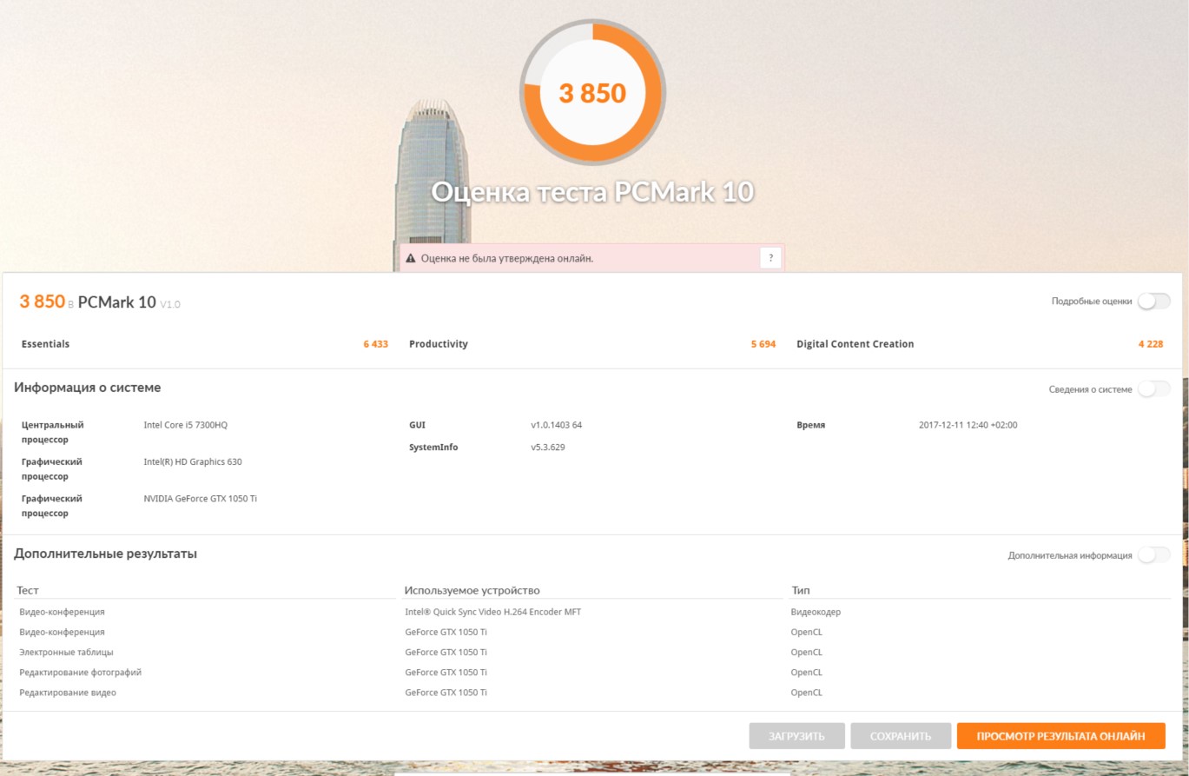1189x776 pixels.
Task: Click the Intel Core i5 7300HQ text
Action: [x=185, y=425]
